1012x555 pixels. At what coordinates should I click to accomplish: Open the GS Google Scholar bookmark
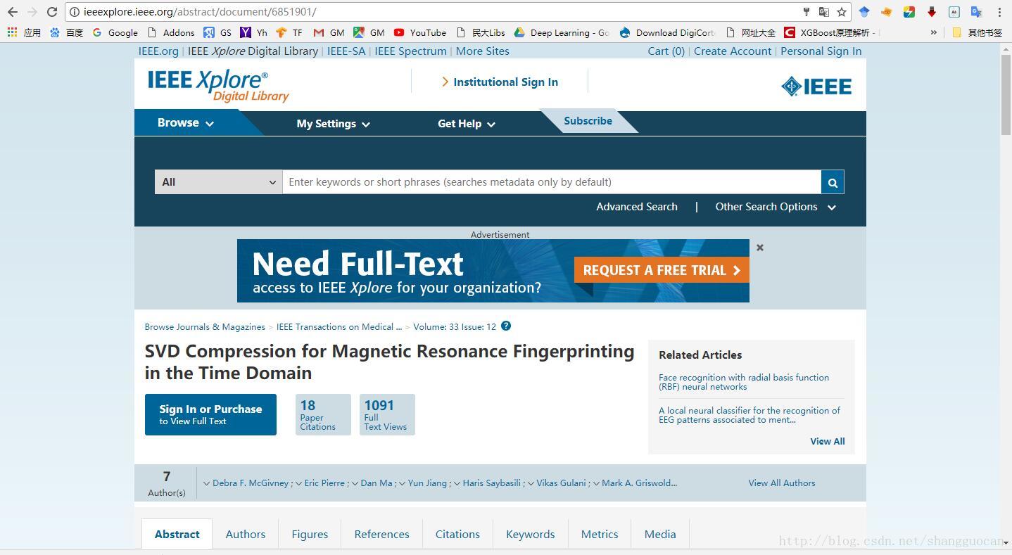point(217,32)
